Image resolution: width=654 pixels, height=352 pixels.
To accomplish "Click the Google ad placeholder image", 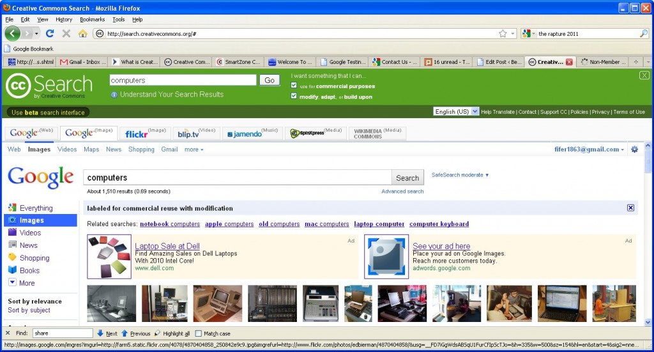I will pos(386,256).
